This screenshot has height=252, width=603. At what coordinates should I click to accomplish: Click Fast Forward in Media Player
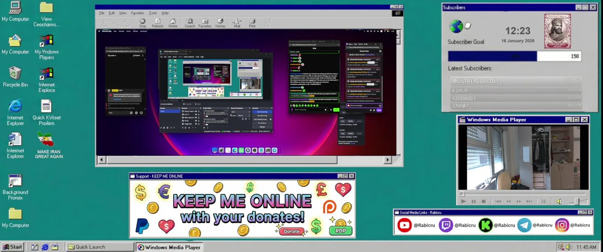(x=518, y=201)
